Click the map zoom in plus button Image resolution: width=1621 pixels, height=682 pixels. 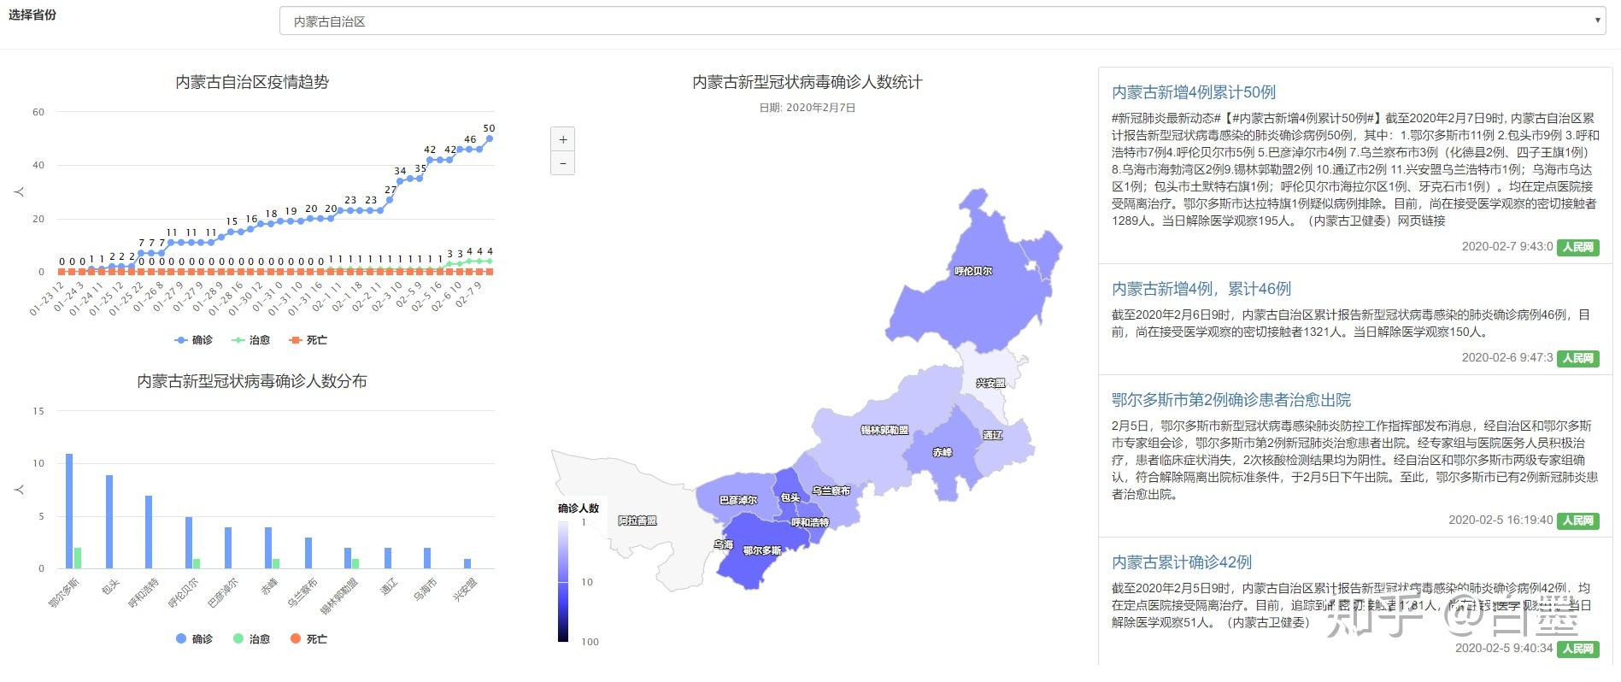[x=562, y=139]
